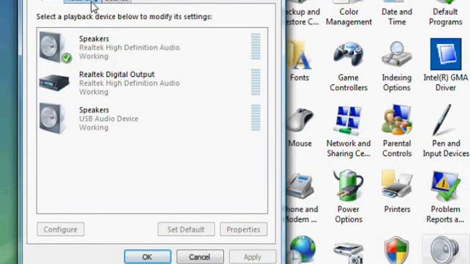This screenshot has width=470, height=264.
Task: Open Game Controllers in Control Panel
Action: click(348, 66)
